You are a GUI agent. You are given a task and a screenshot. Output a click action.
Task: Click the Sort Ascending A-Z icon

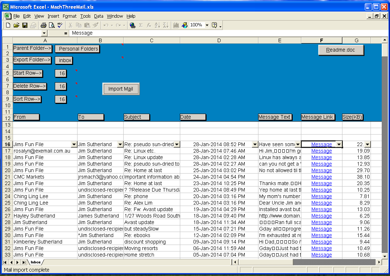[158, 25]
